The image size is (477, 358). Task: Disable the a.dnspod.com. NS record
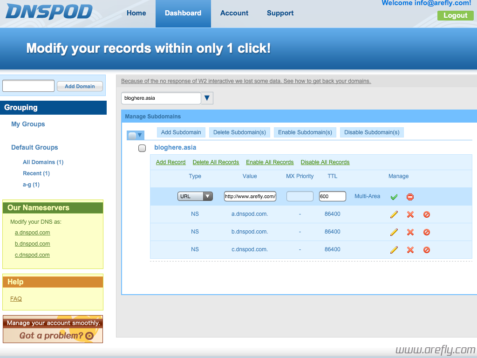tap(427, 214)
